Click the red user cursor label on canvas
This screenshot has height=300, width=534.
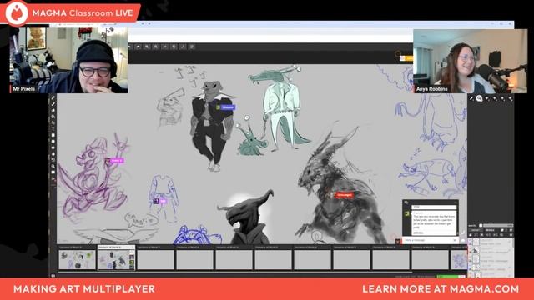click(x=344, y=195)
